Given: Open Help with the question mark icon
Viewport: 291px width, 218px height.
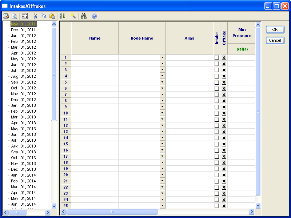Looking at the screenshot, I should coord(94,16).
